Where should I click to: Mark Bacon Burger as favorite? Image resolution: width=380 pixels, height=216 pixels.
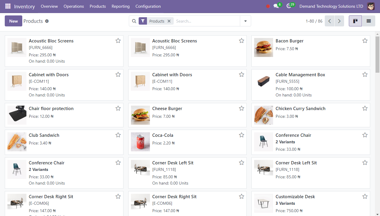[x=365, y=41]
